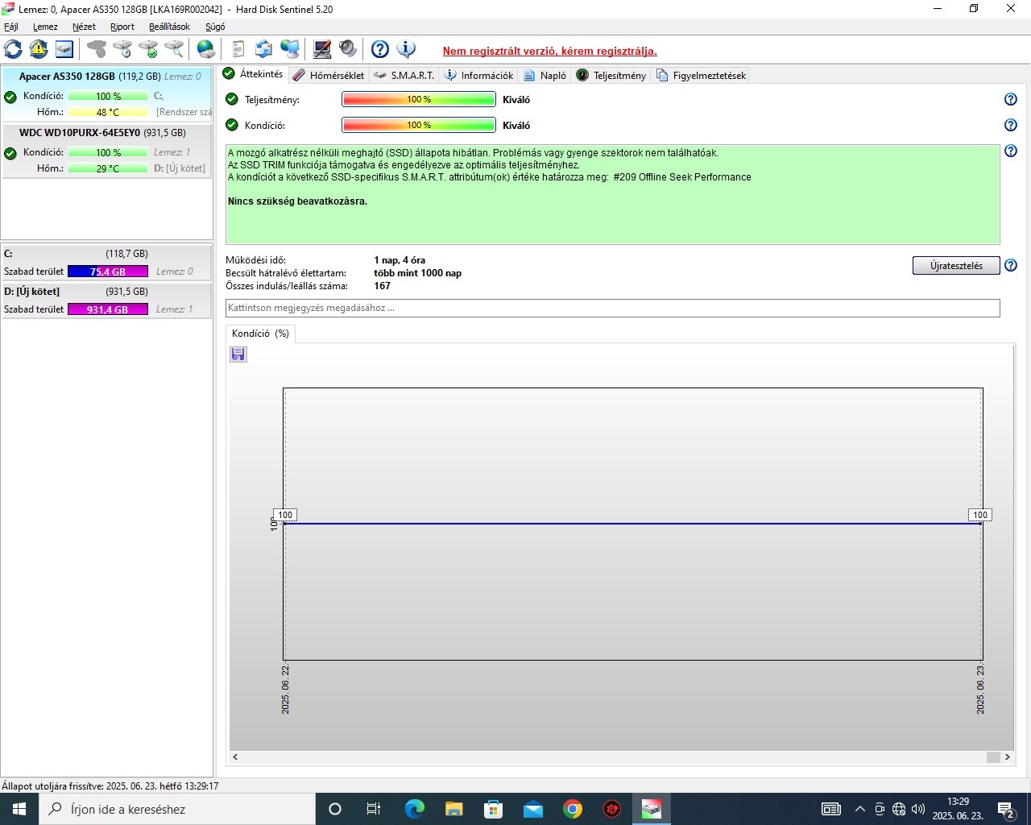Click the Windows Start button
1031x825 pixels.
coord(19,809)
